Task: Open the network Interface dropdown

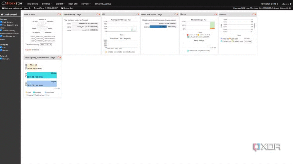Action: (x=248, y=42)
